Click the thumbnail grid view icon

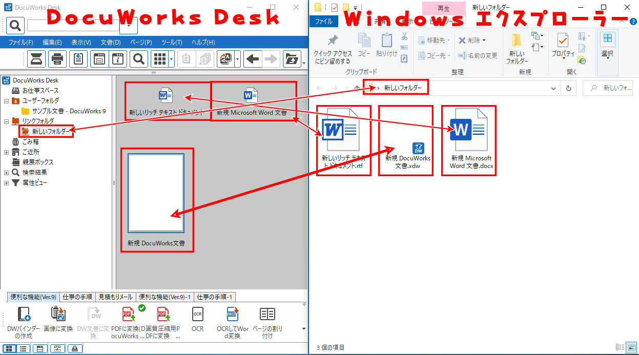pos(159,59)
